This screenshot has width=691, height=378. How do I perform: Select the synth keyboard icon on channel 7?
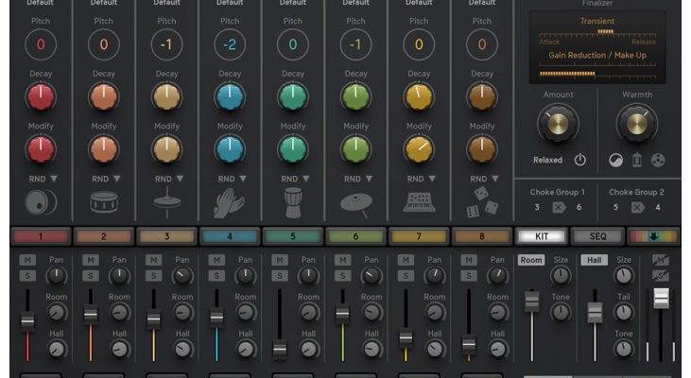point(419,201)
